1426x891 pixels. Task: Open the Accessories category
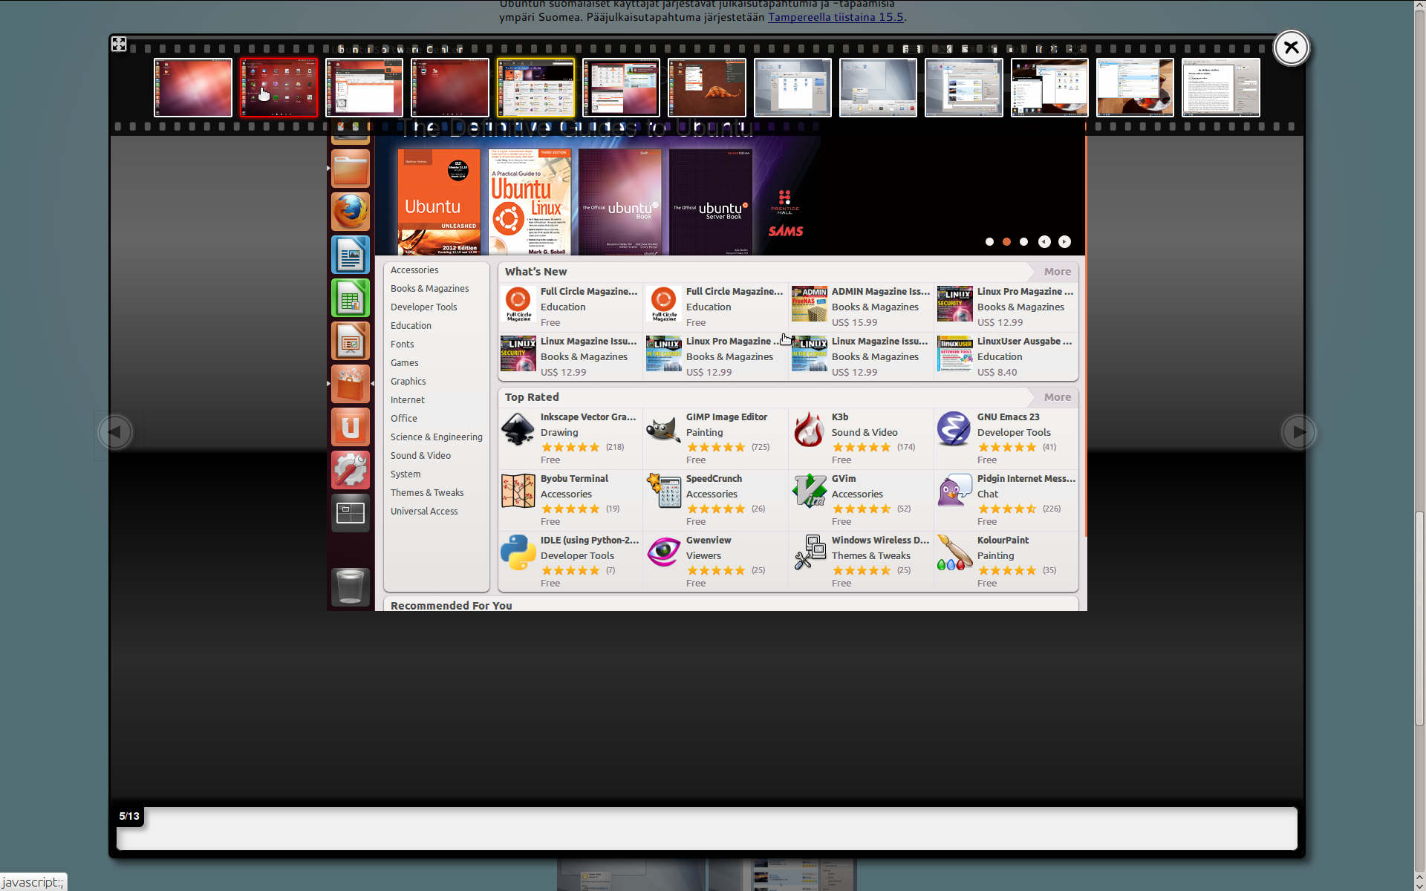(x=414, y=270)
